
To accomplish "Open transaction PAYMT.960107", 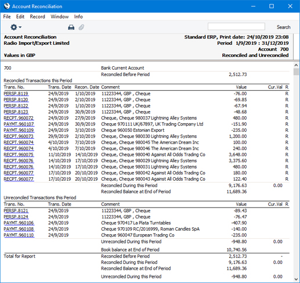I will 19,124.
